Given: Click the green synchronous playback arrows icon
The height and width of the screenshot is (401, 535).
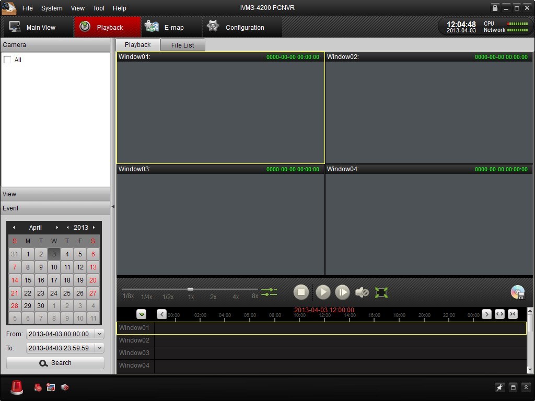Looking at the screenshot, I should (x=269, y=292).
